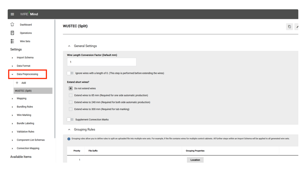This screenshot has width=306, height=172.
Task: Toggle Ignore wires with length of 0
Action: point(70,73)
